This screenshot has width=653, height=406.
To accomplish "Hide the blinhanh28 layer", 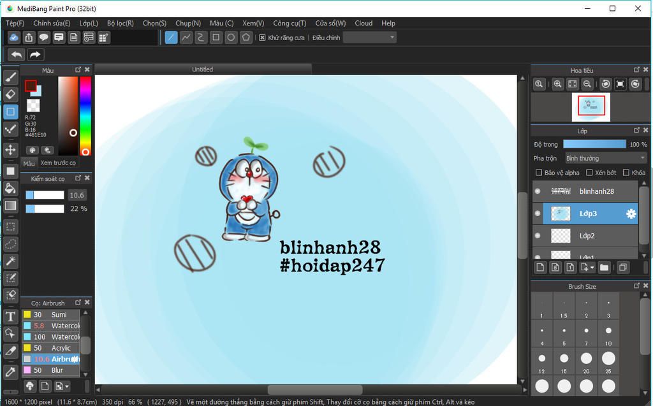I will click(538, 191).
